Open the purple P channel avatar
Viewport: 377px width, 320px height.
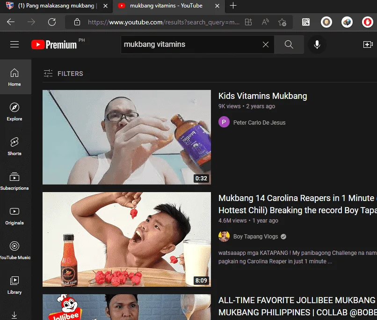coord(224,122)
